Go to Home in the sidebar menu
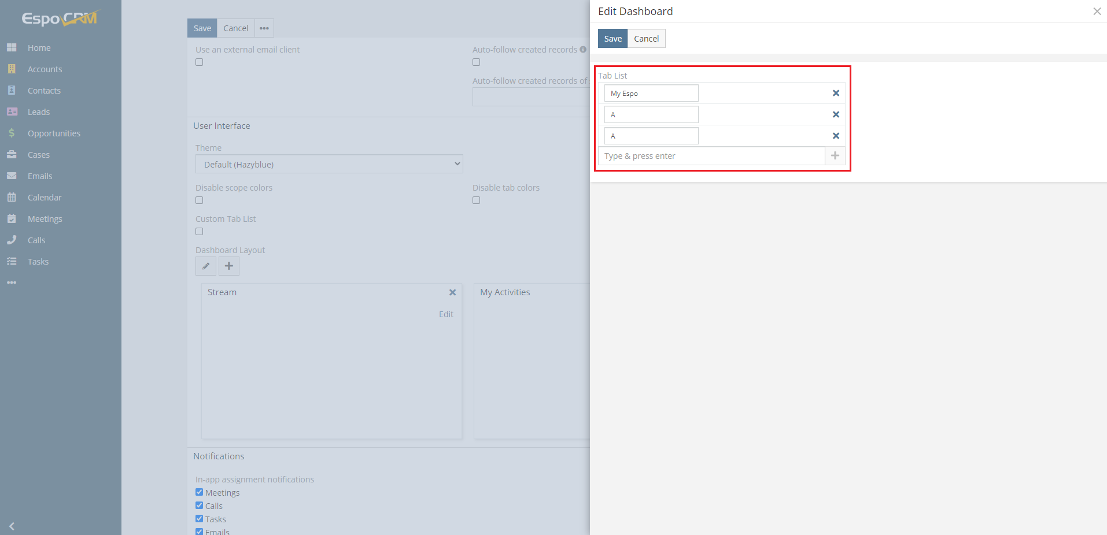1107x535 pixels. point(38,47)
